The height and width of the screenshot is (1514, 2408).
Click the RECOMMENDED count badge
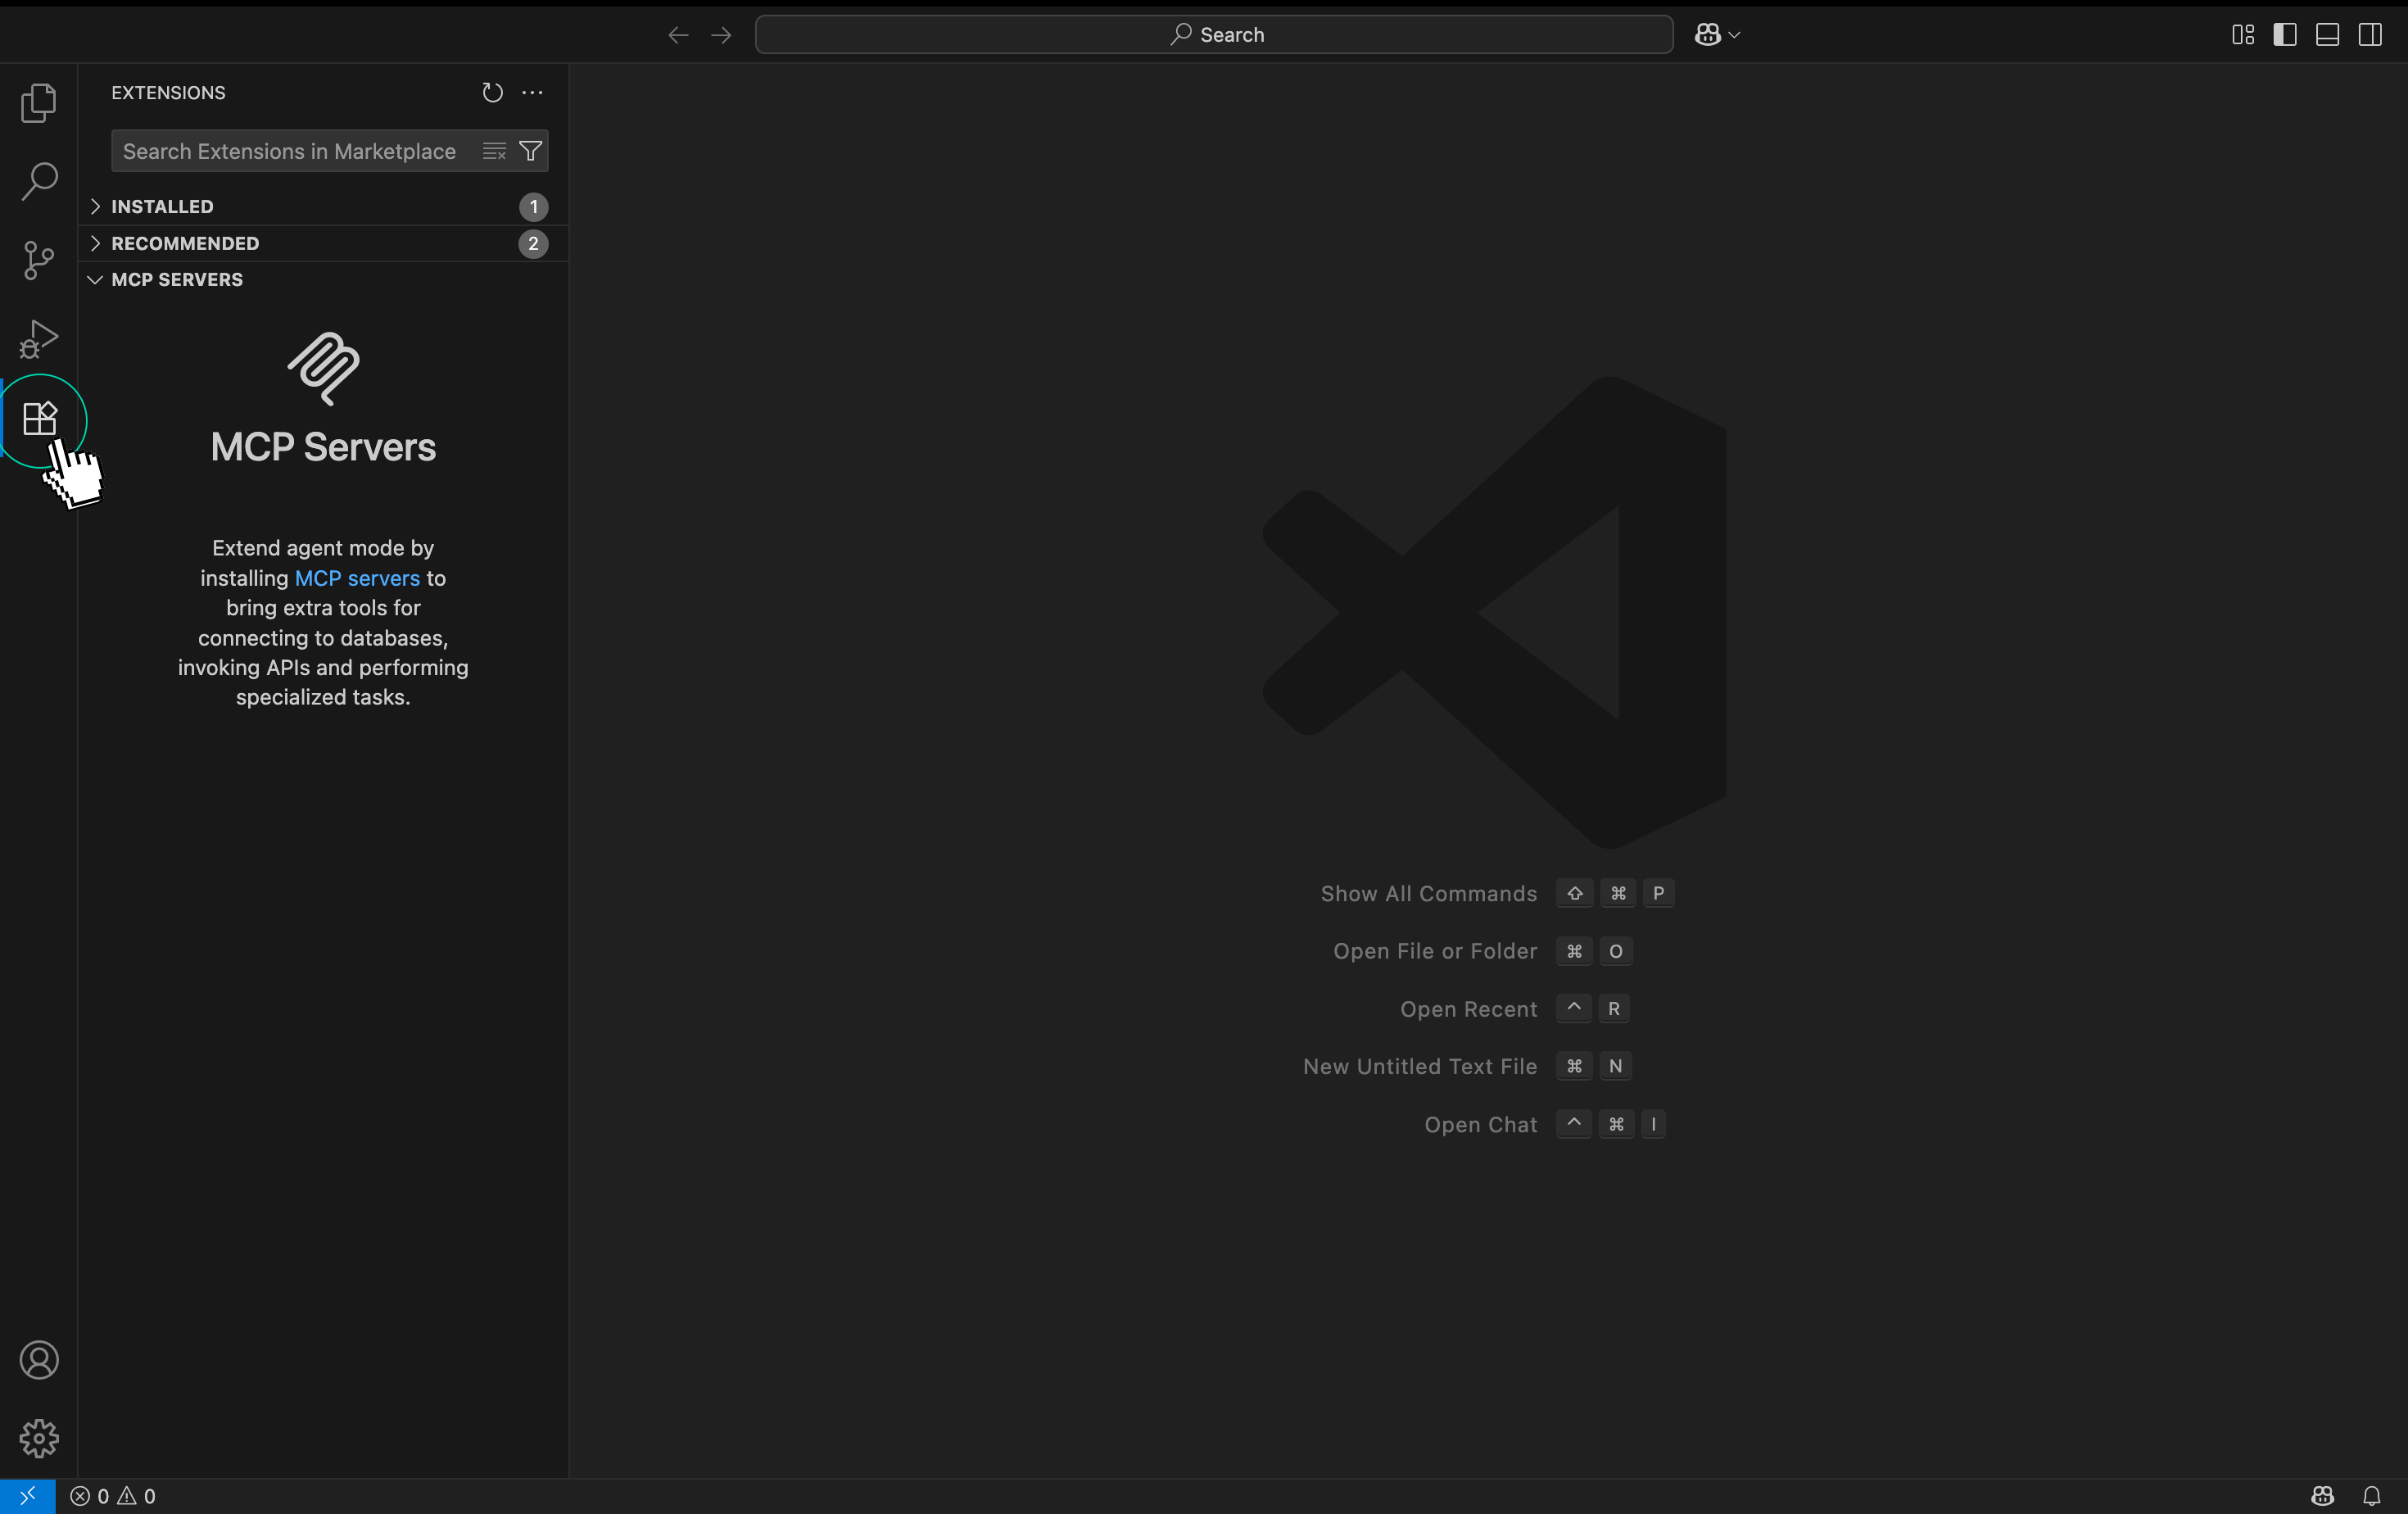pos(534,244)
